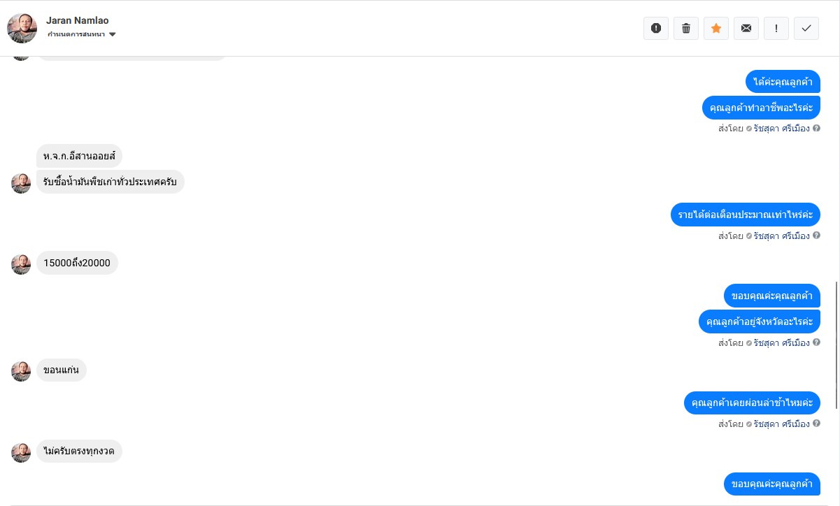840x506 pixels.
Task: Click the avatar next to ขอนแก่น message
Action: pyautogui.click(x=21, y=370)
